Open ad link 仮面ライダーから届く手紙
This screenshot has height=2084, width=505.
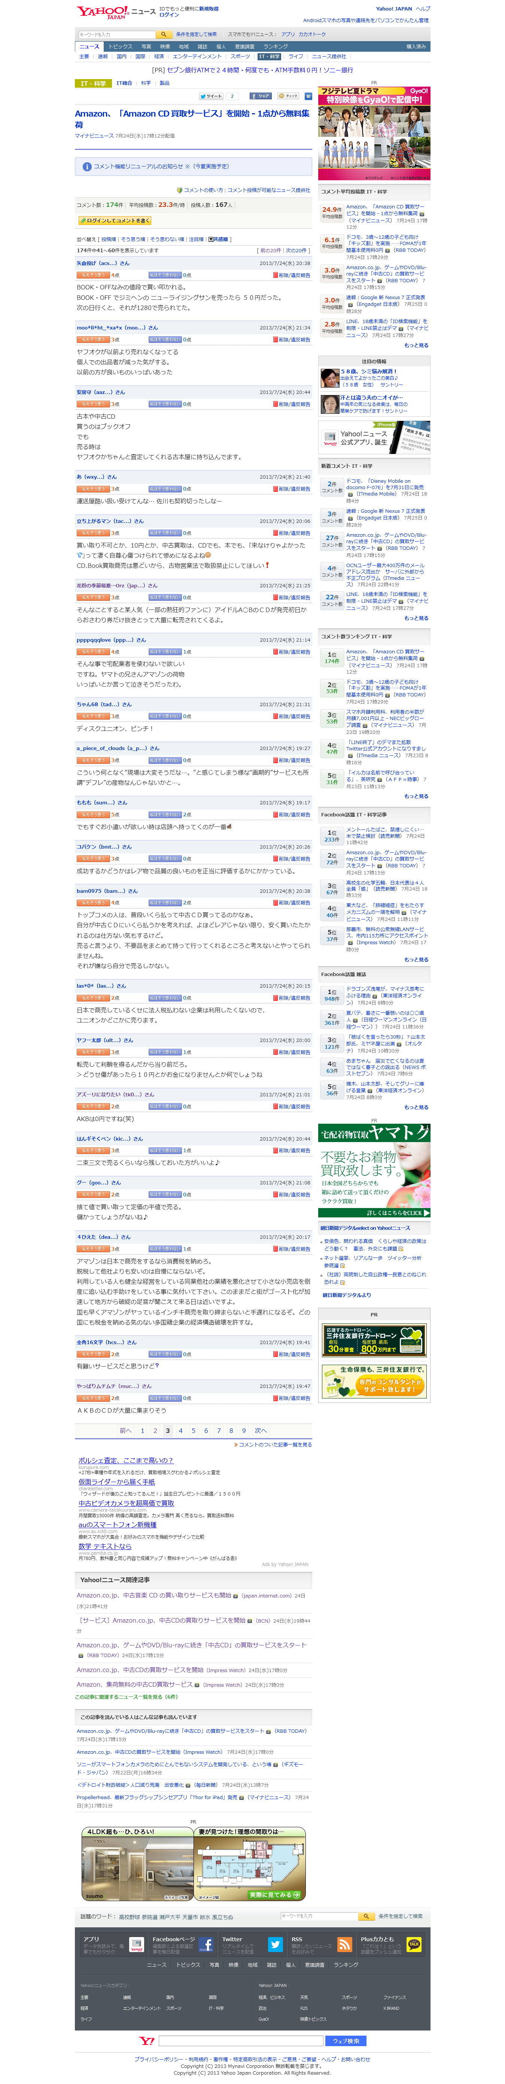[x=116, y=1483]
